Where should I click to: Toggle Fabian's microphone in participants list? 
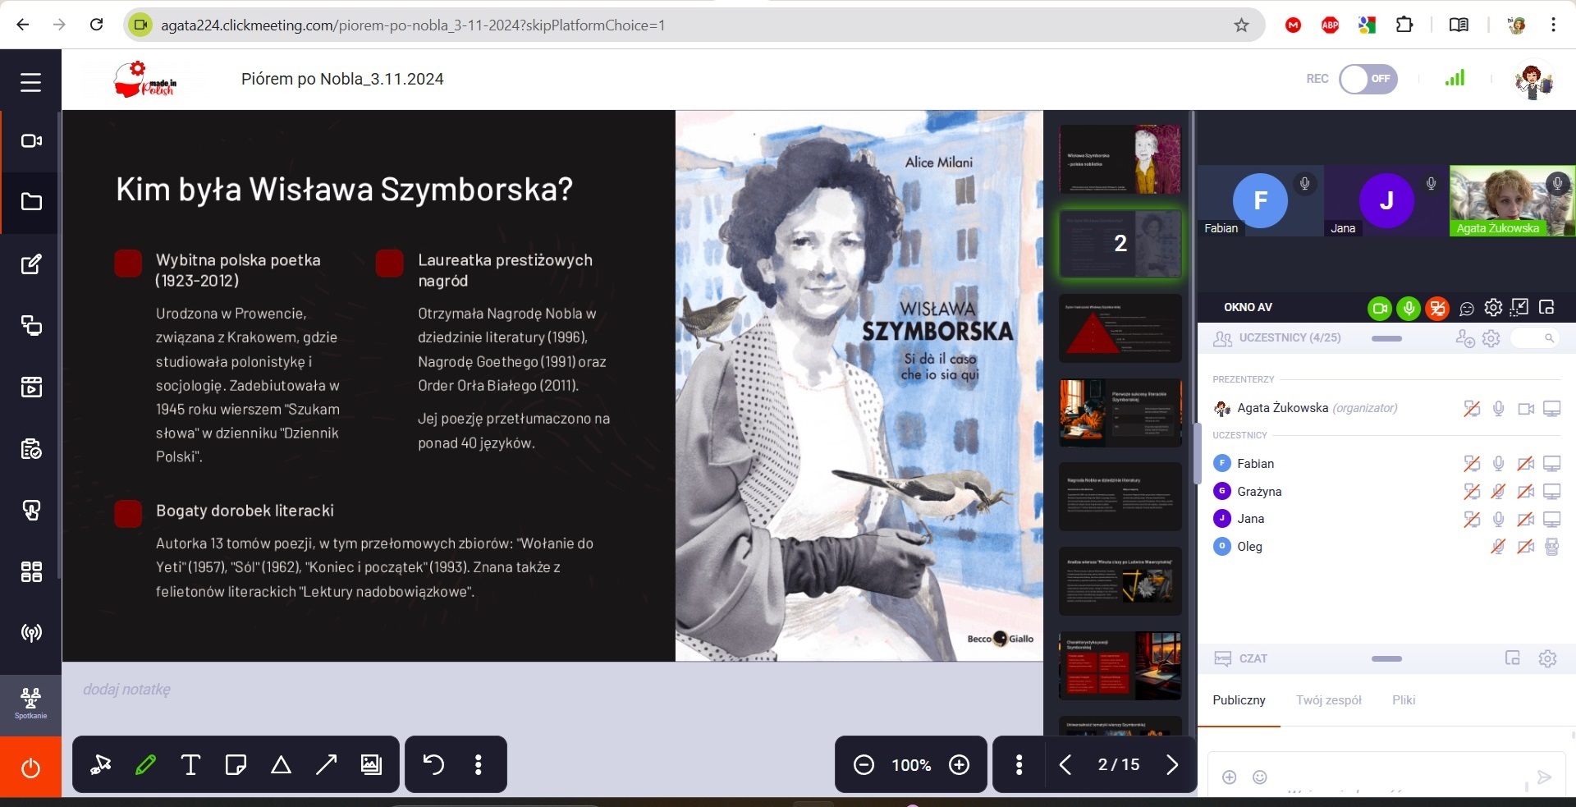1498,464
